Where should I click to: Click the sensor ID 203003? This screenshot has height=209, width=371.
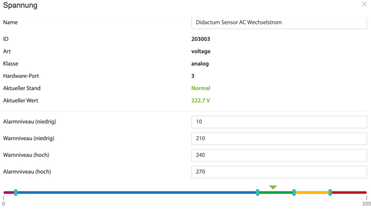click(201, 39)
